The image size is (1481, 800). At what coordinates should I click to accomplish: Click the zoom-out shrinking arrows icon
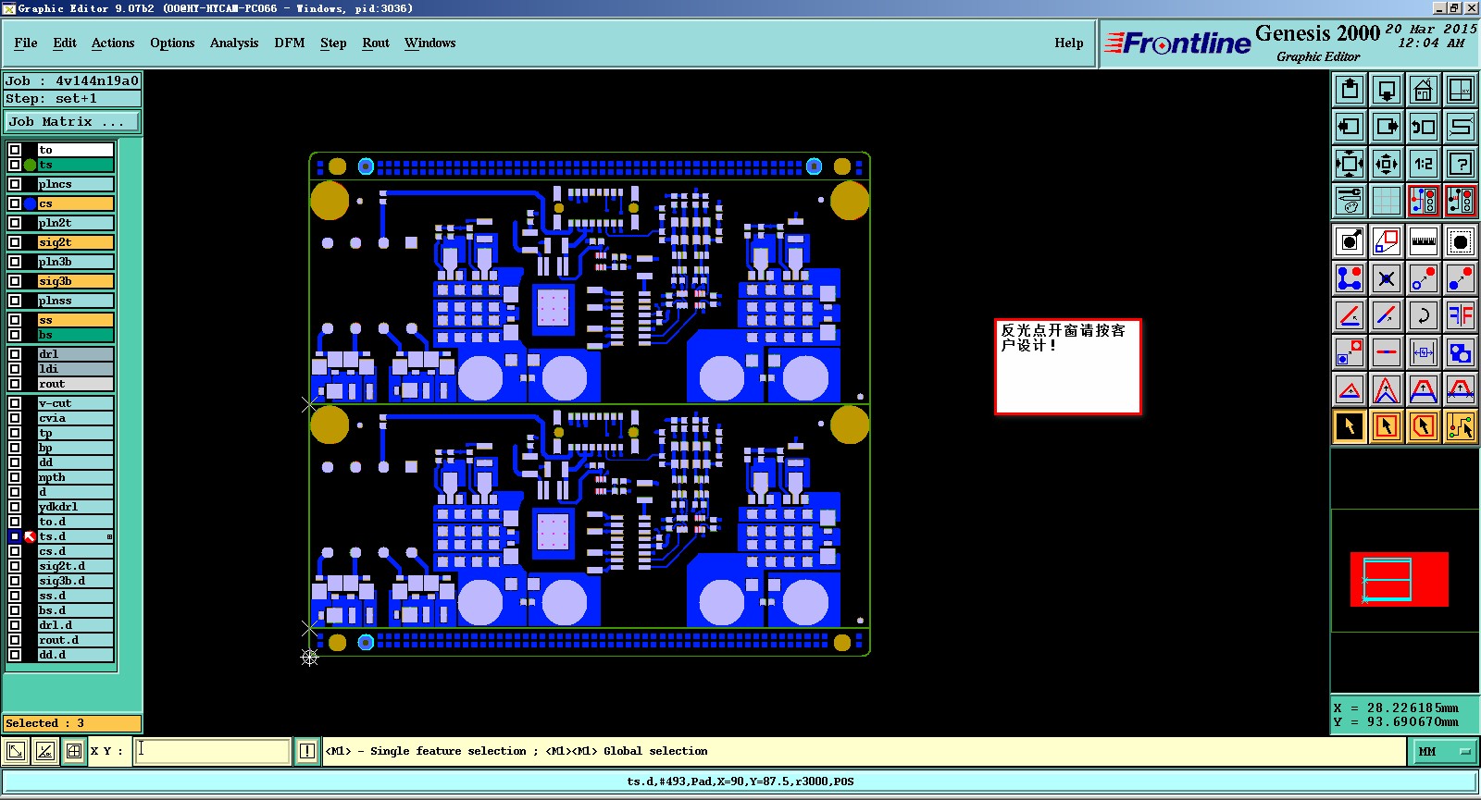[x=1387, y=164]
